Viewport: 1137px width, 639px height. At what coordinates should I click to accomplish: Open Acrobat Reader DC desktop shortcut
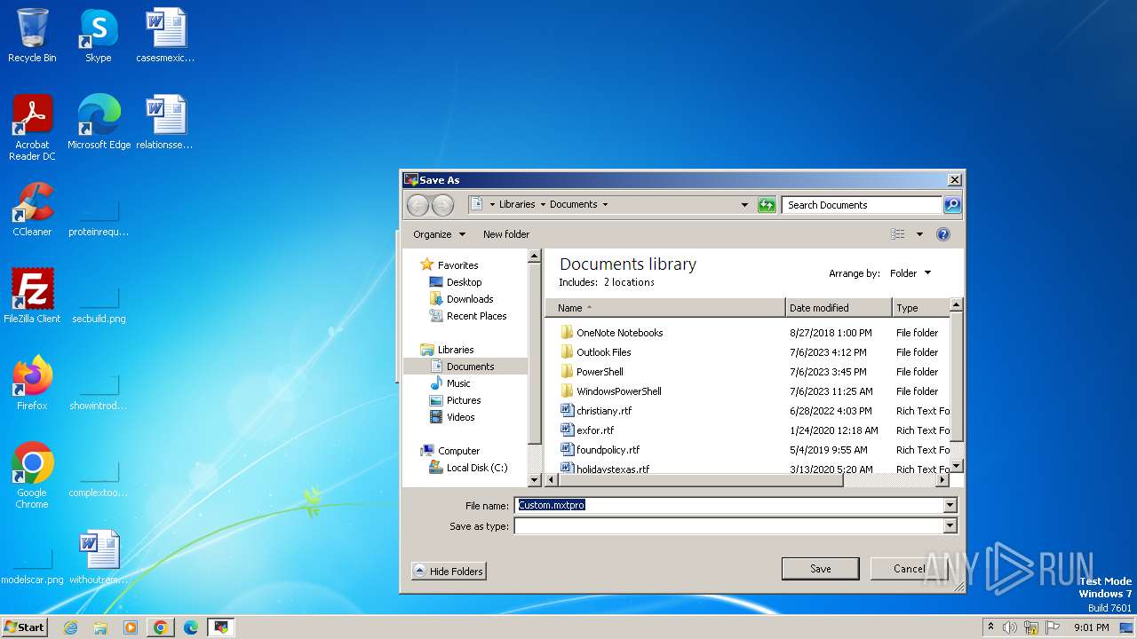[x=32, y=128]
